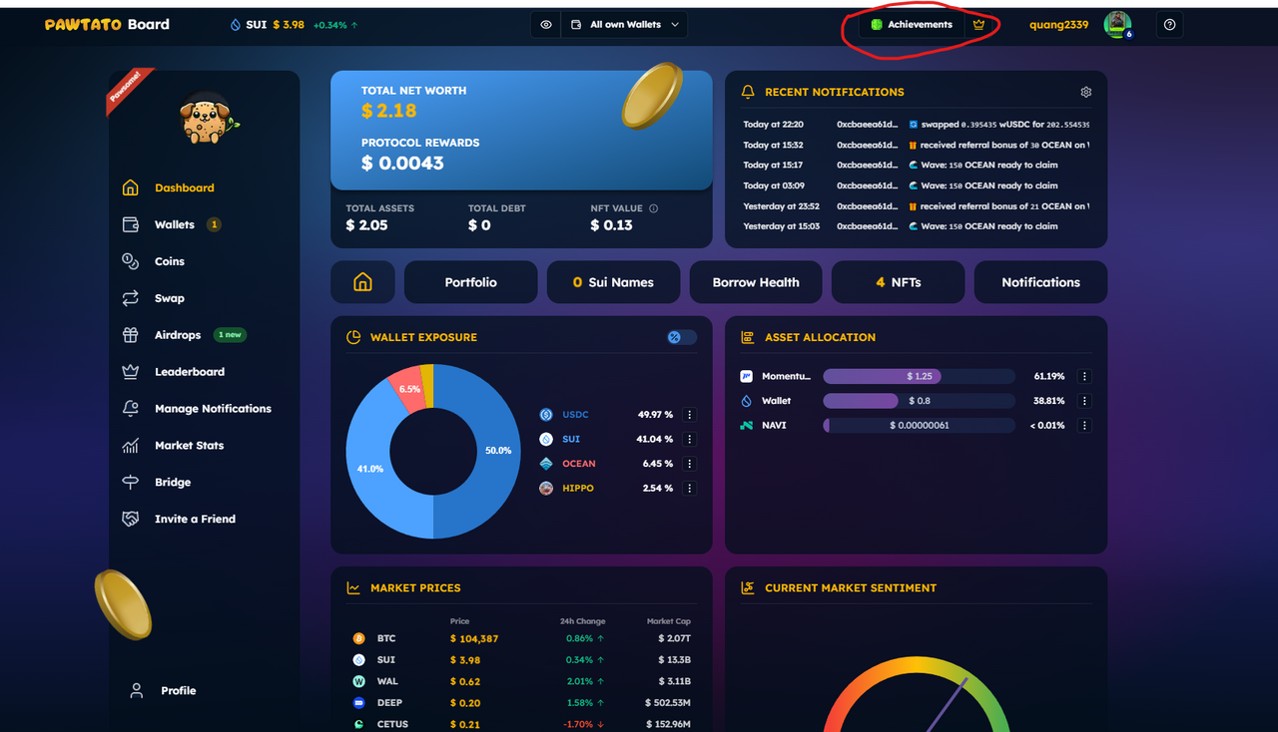Open options menu for Wallet allocation
1278x732 pixels.
tap(1085, 401)
